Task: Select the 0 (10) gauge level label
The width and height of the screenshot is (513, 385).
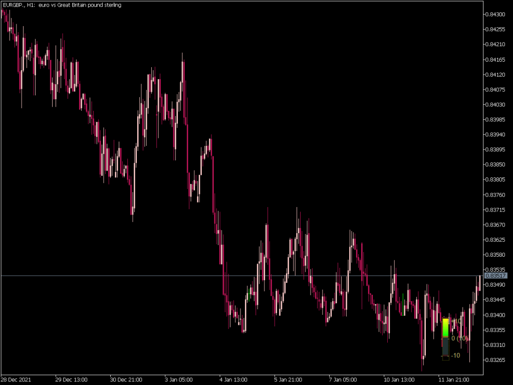Action: point(459,339)
